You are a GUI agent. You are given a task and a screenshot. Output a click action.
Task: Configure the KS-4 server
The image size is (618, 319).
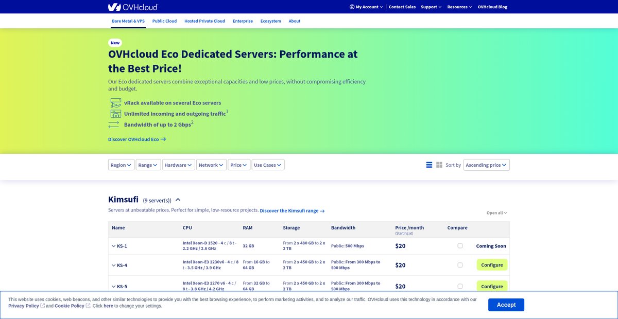[x=492, y=265]
